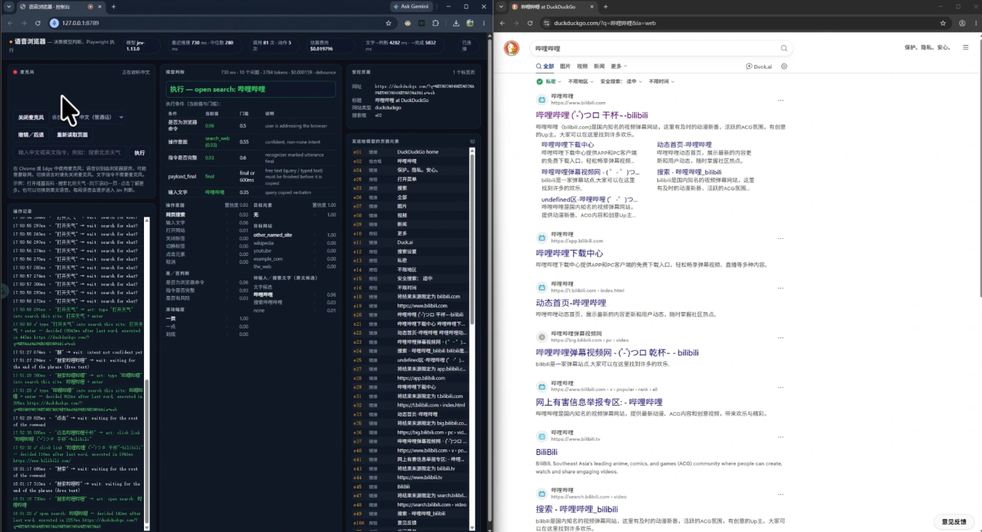Open the 私密 protection dropdown
The image size is (982, 532).
[548, 81]
